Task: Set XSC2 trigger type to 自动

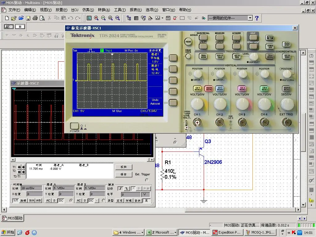Action: point(138,201)
